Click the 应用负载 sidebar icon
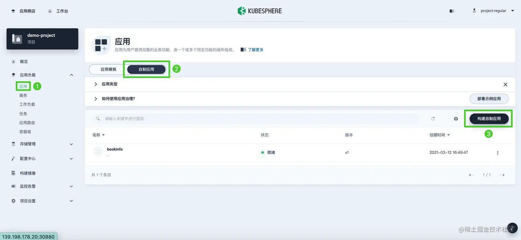The image size is (521, 240). pos(13,75)
